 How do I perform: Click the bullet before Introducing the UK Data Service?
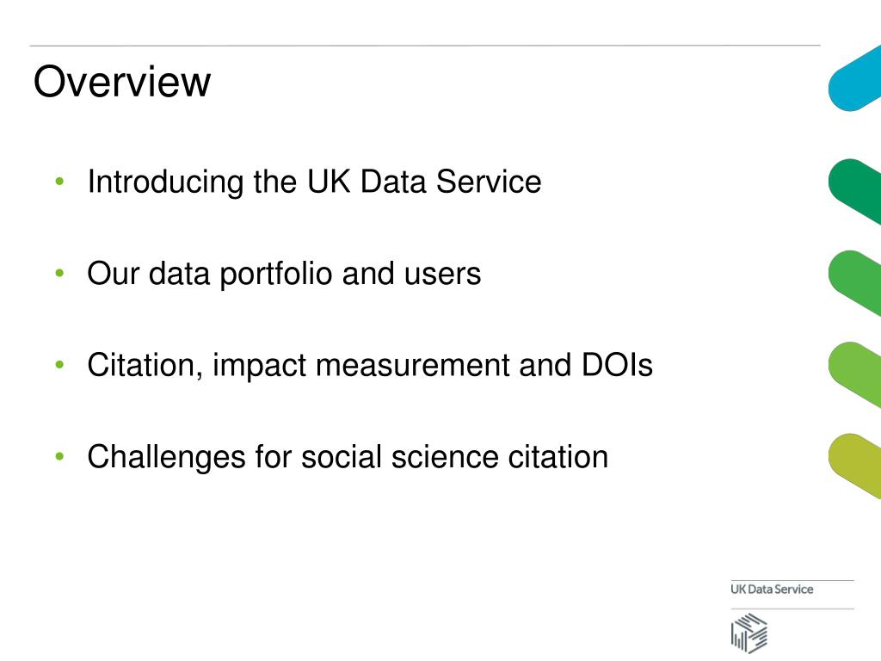pyautogui.click(x=60, y=182)
